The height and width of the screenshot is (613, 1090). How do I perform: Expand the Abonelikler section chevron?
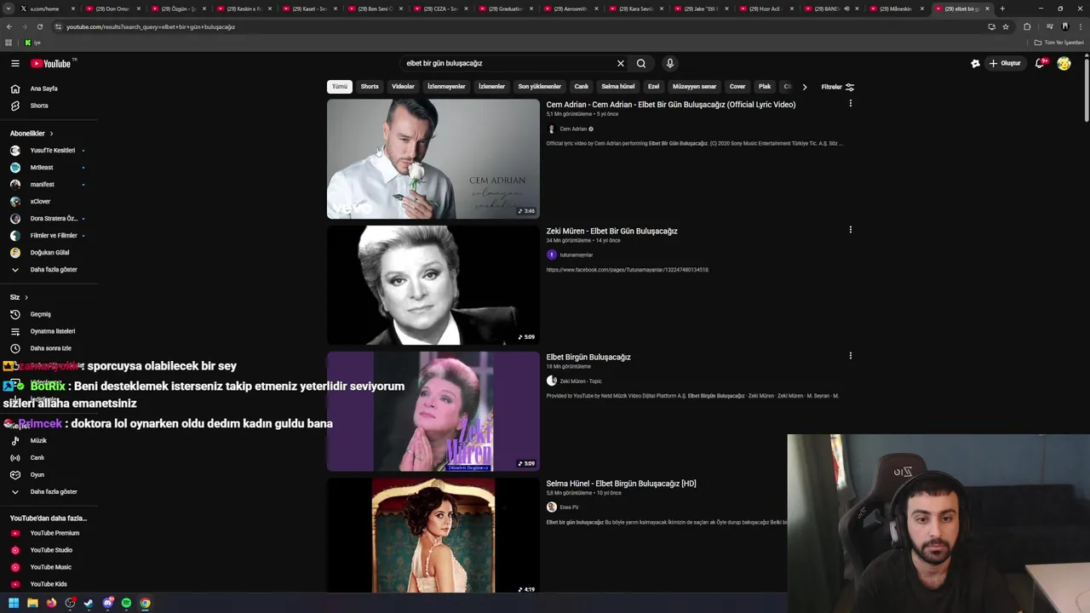point(51,134)
